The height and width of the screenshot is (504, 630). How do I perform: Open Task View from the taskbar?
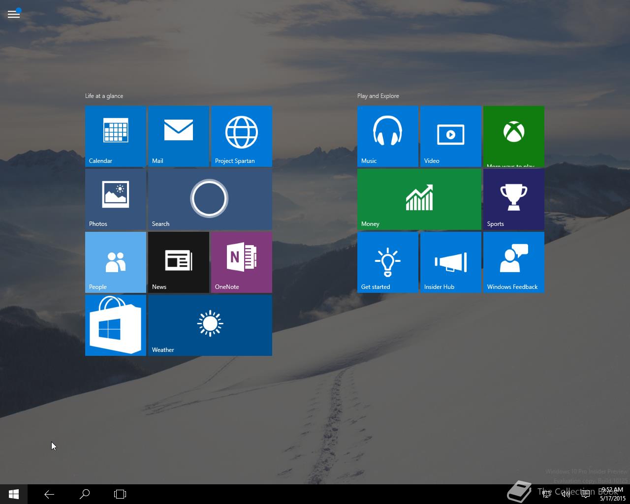[x=120, y=494]
